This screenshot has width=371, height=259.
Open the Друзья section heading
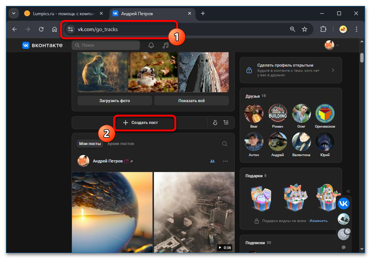point(252,96)
